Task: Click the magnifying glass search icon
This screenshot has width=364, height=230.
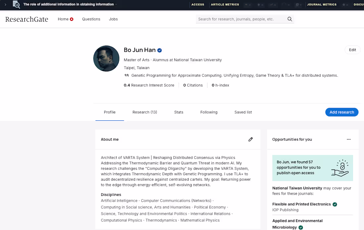Action: point(290,19)
